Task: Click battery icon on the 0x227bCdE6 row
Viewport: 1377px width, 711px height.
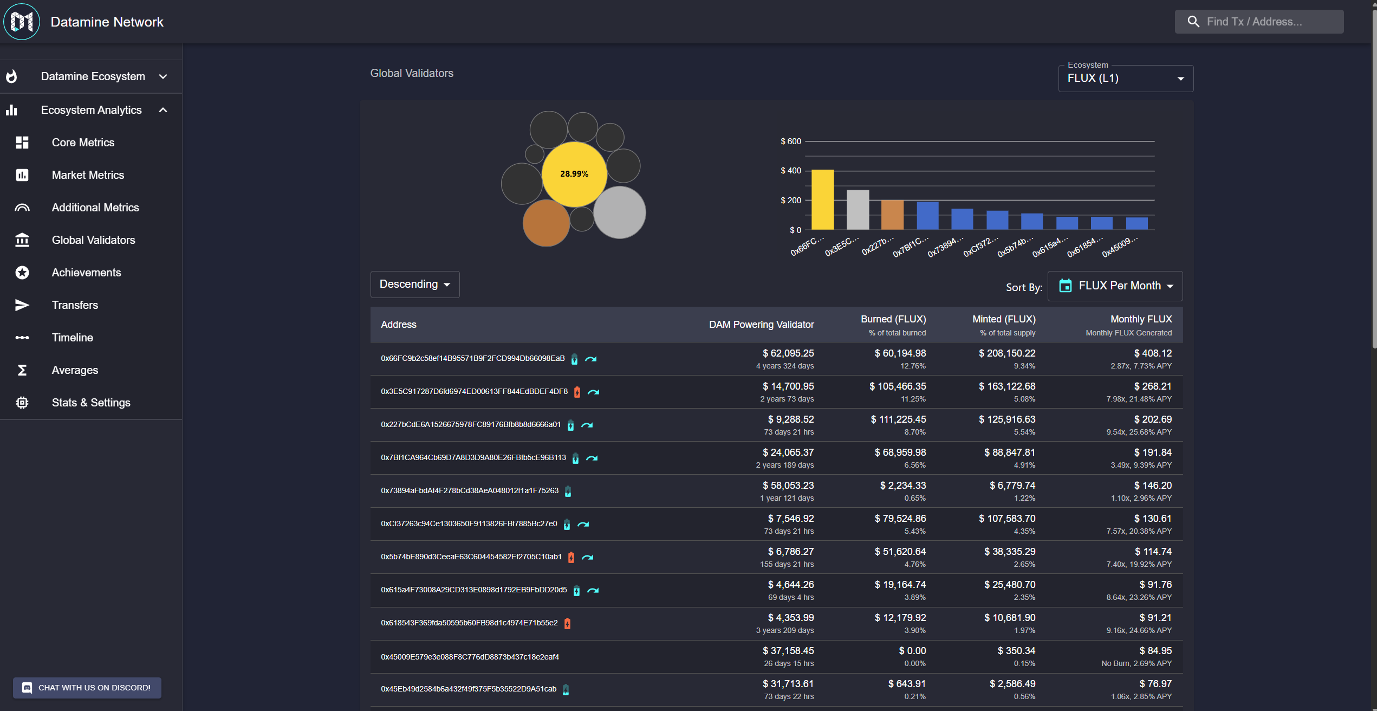Action: [570, 425]
